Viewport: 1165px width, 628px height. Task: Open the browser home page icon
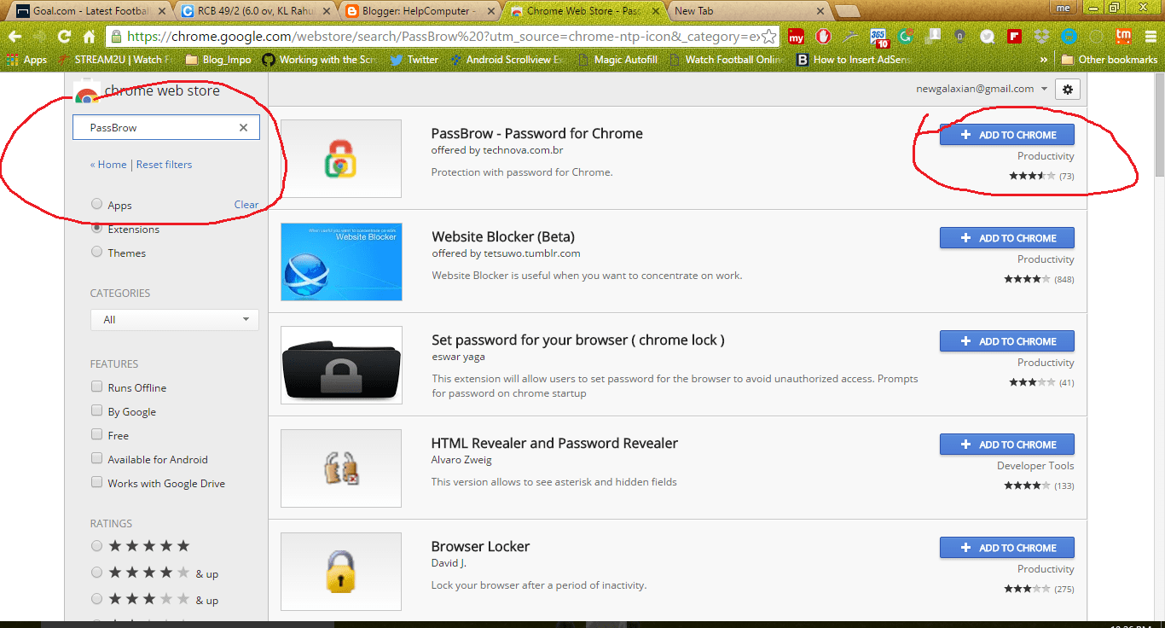tap(89, 37)
